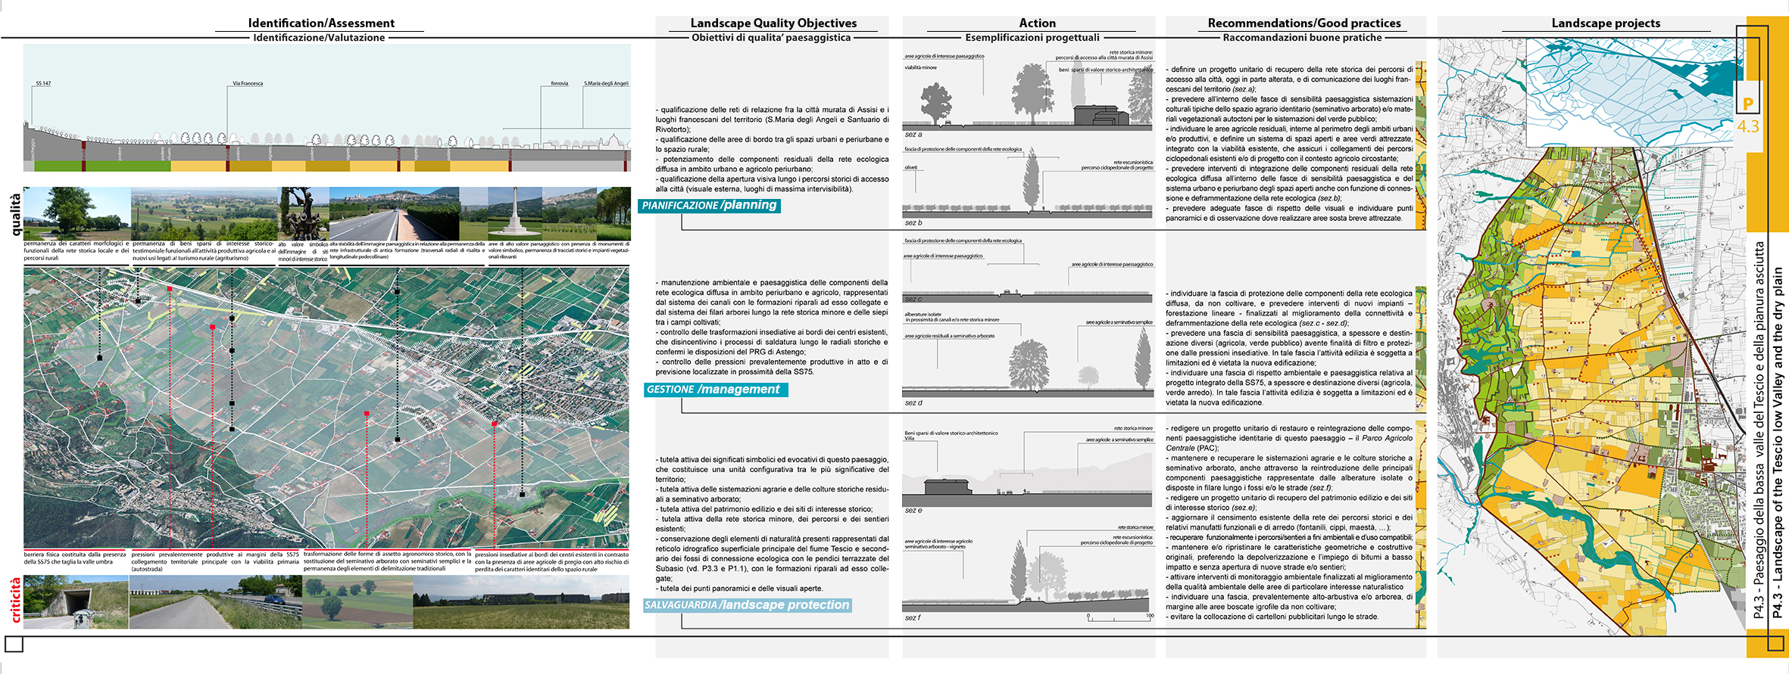
Task: Click the large aerial photo map
Action: (326, 408)
